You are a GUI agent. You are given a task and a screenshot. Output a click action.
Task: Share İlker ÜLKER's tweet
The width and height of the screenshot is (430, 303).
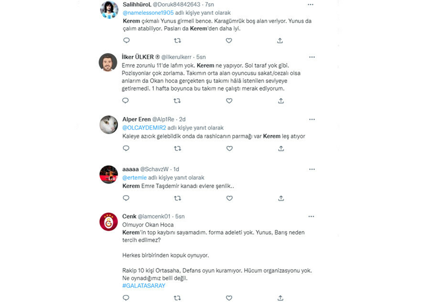click(x=281, y=101)
